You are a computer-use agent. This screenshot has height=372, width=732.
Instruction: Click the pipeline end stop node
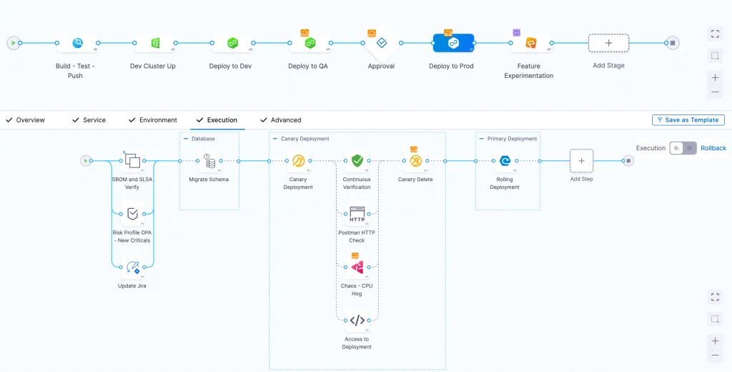tap(673, 43)
